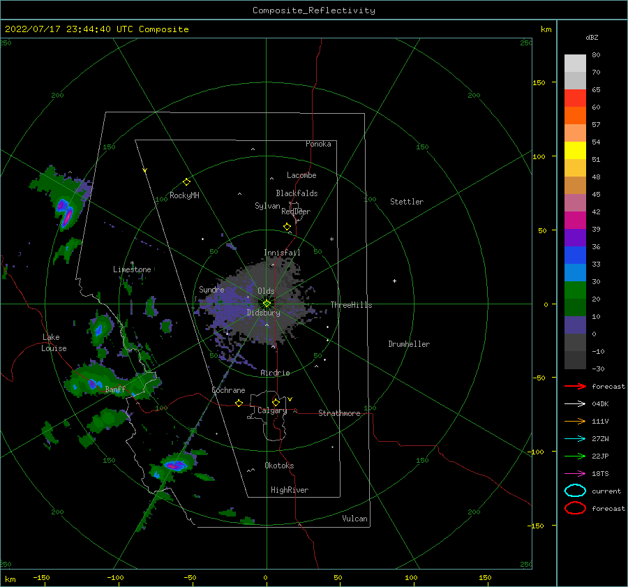Image resolution: width=628 pixels, height=587 pixels.
Task: Click the green 30 dBZ color swatch
Action: pyautogui.click(x=575, y=290)
